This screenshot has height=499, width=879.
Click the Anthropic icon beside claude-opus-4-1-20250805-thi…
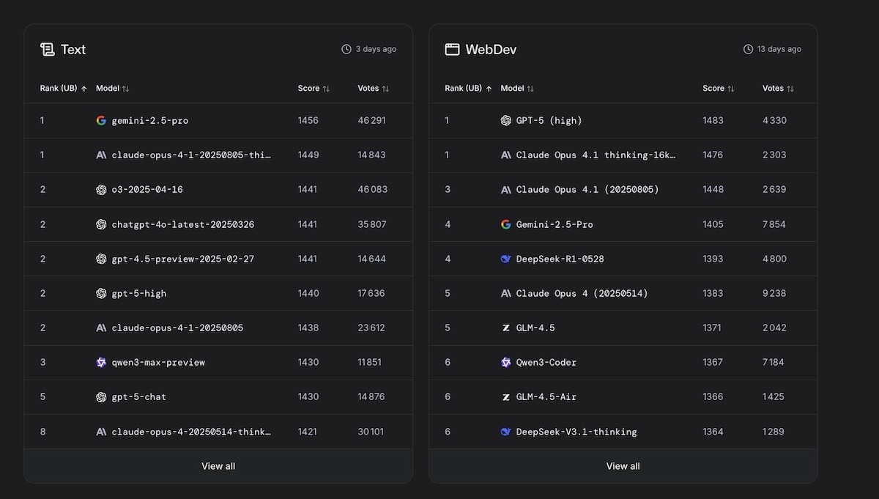coord(101,155)
